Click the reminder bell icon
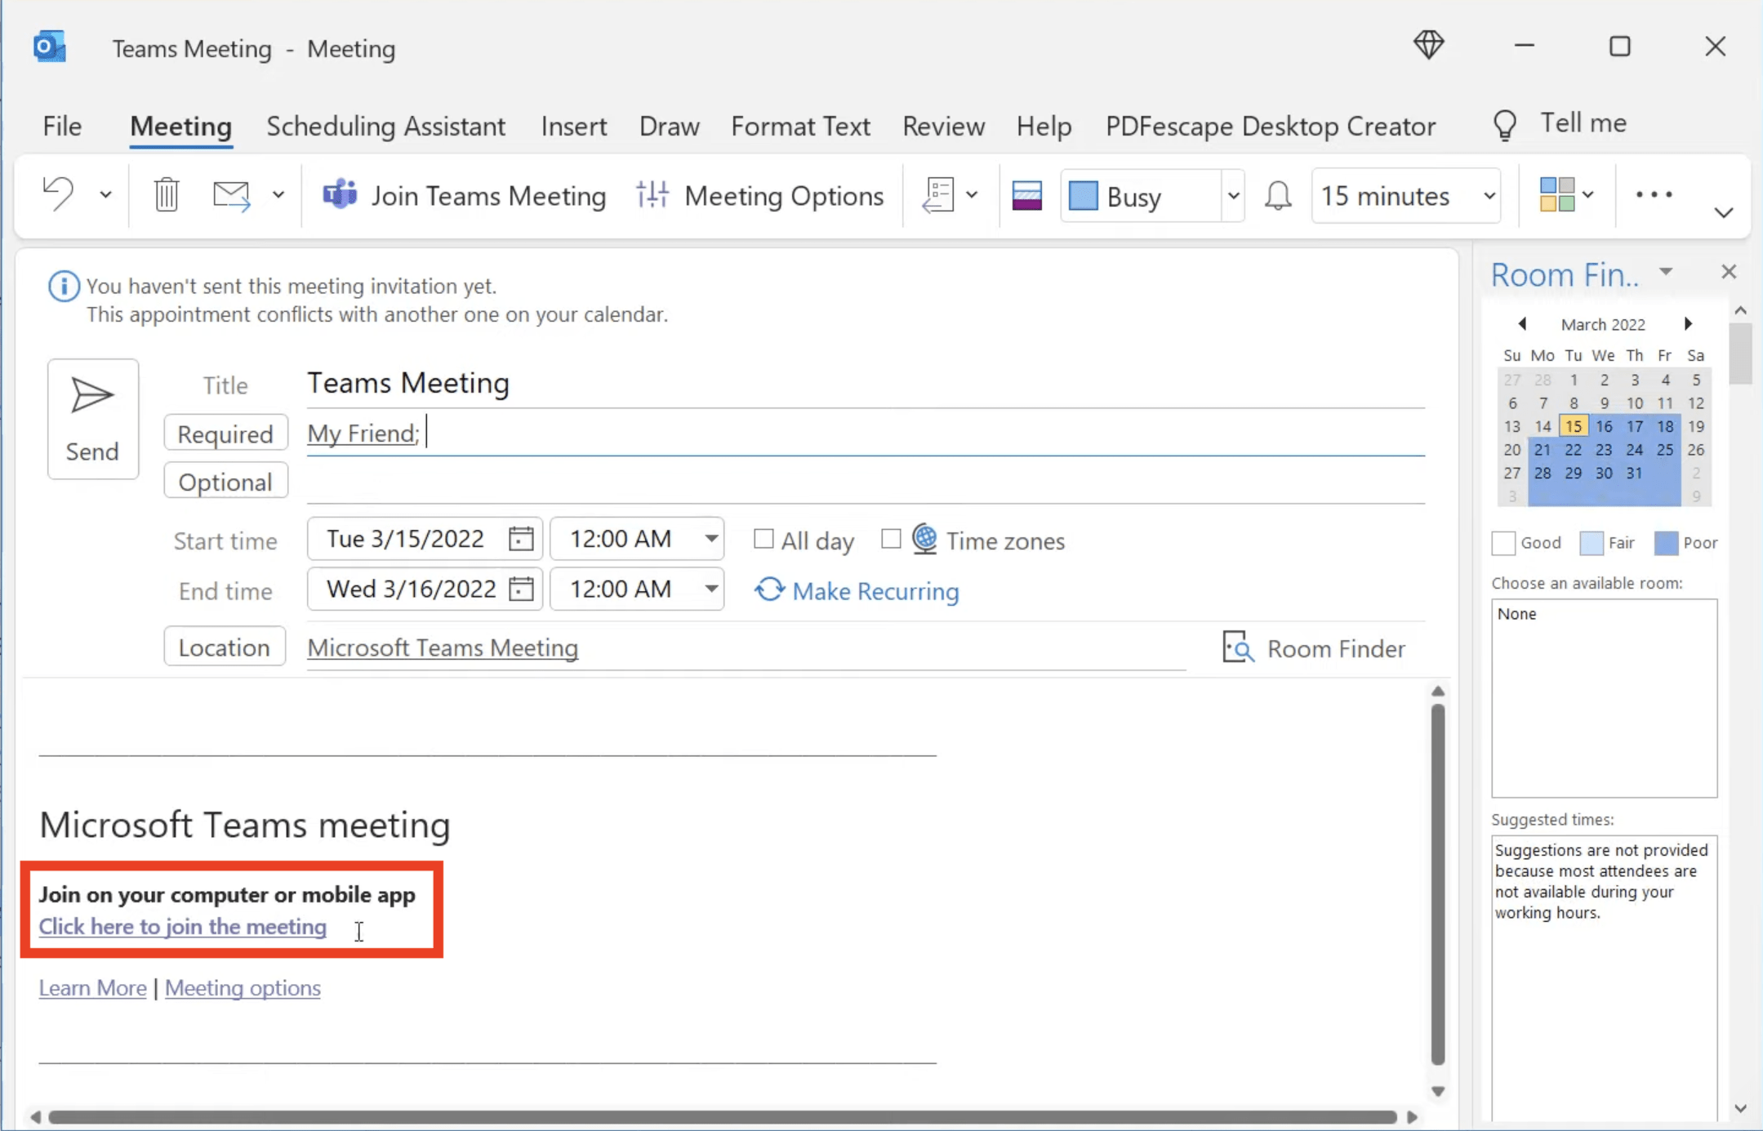This screenshot has width=1763, height=1131. 1278,196
